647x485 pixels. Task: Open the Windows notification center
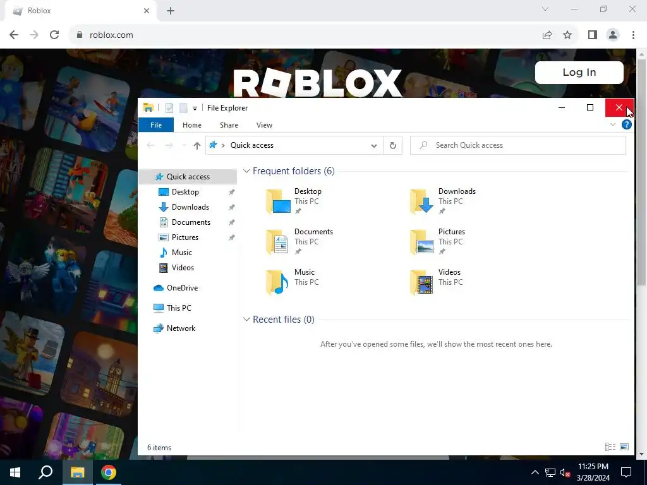coord(626,472)
